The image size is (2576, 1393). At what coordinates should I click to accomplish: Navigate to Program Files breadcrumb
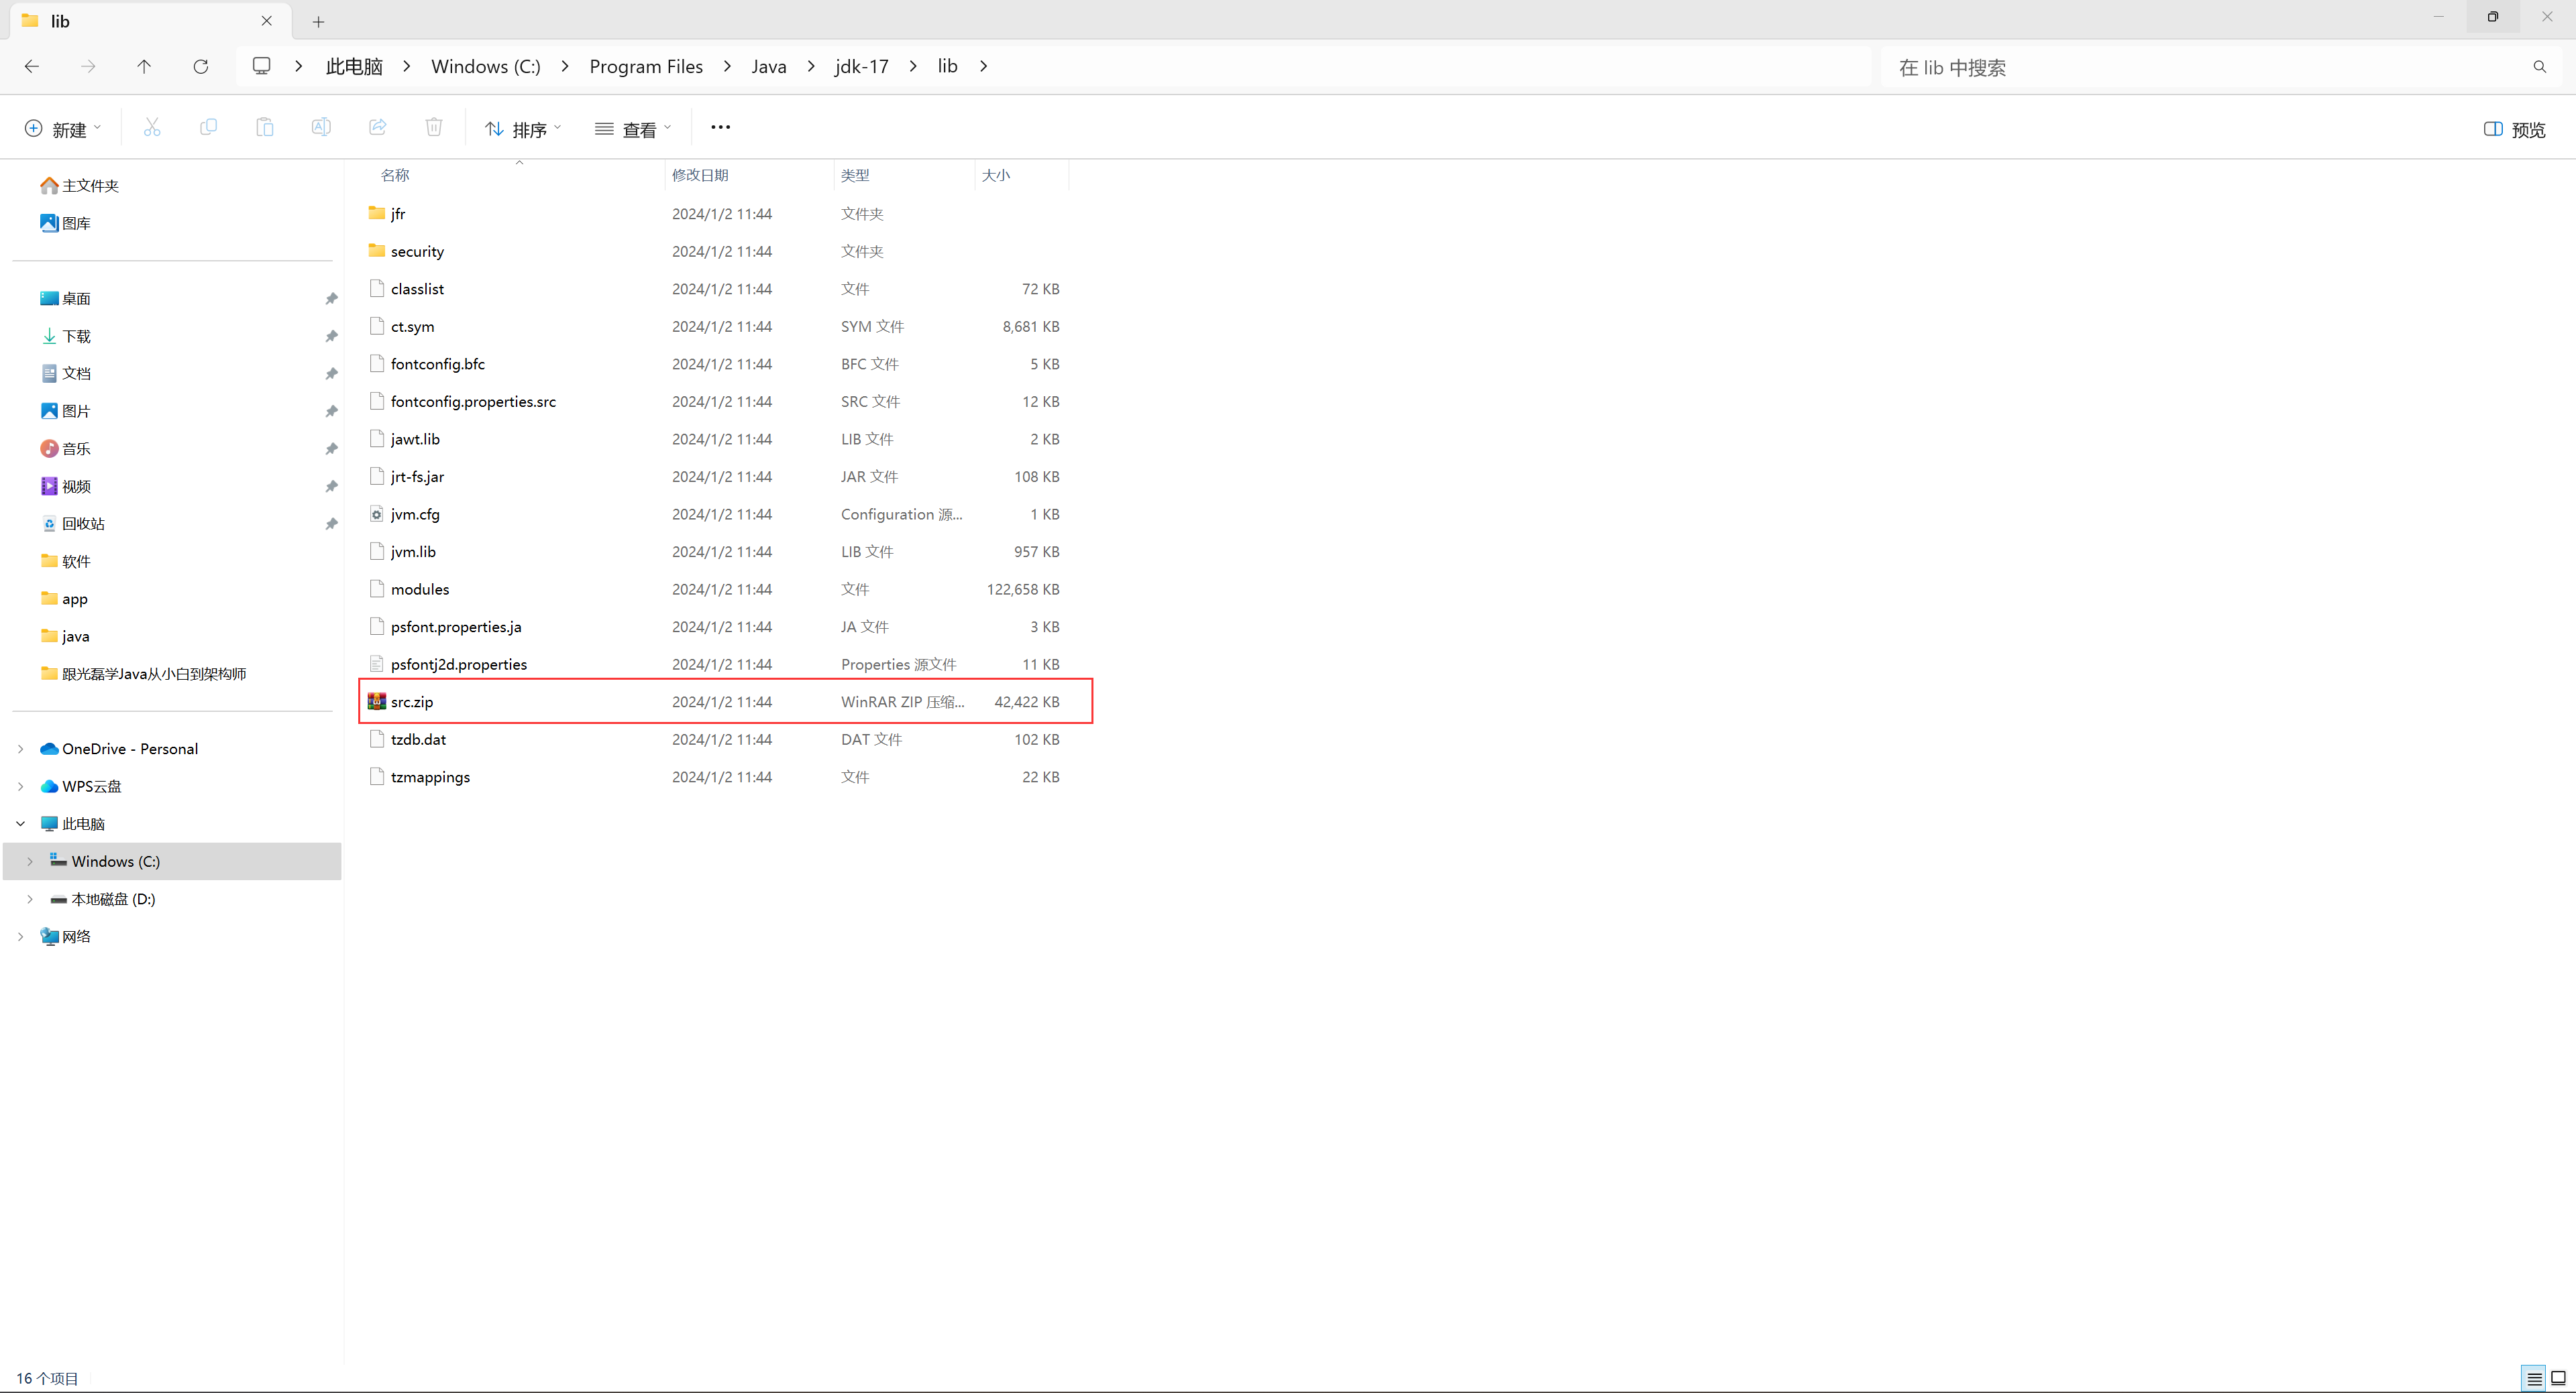[x=646, y=66]
